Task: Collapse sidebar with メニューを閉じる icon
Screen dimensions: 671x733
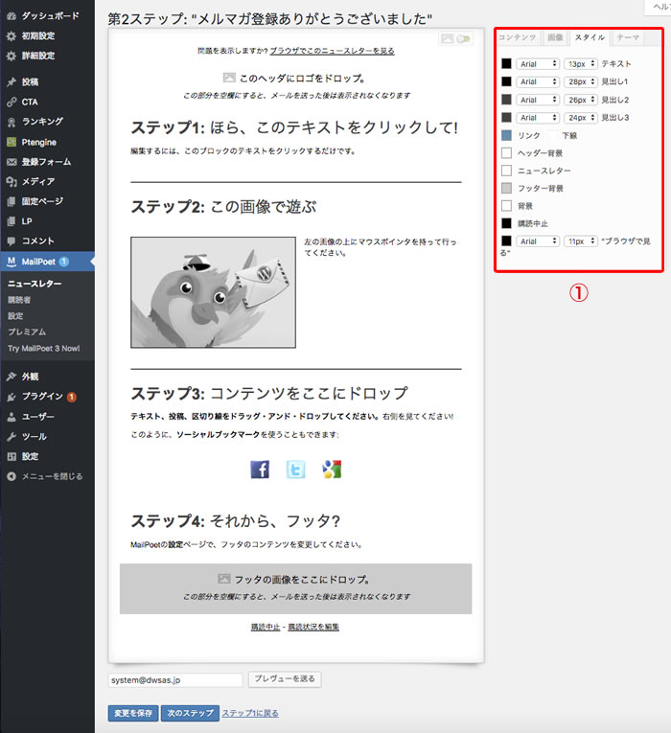Action: (x=12, y=476)
